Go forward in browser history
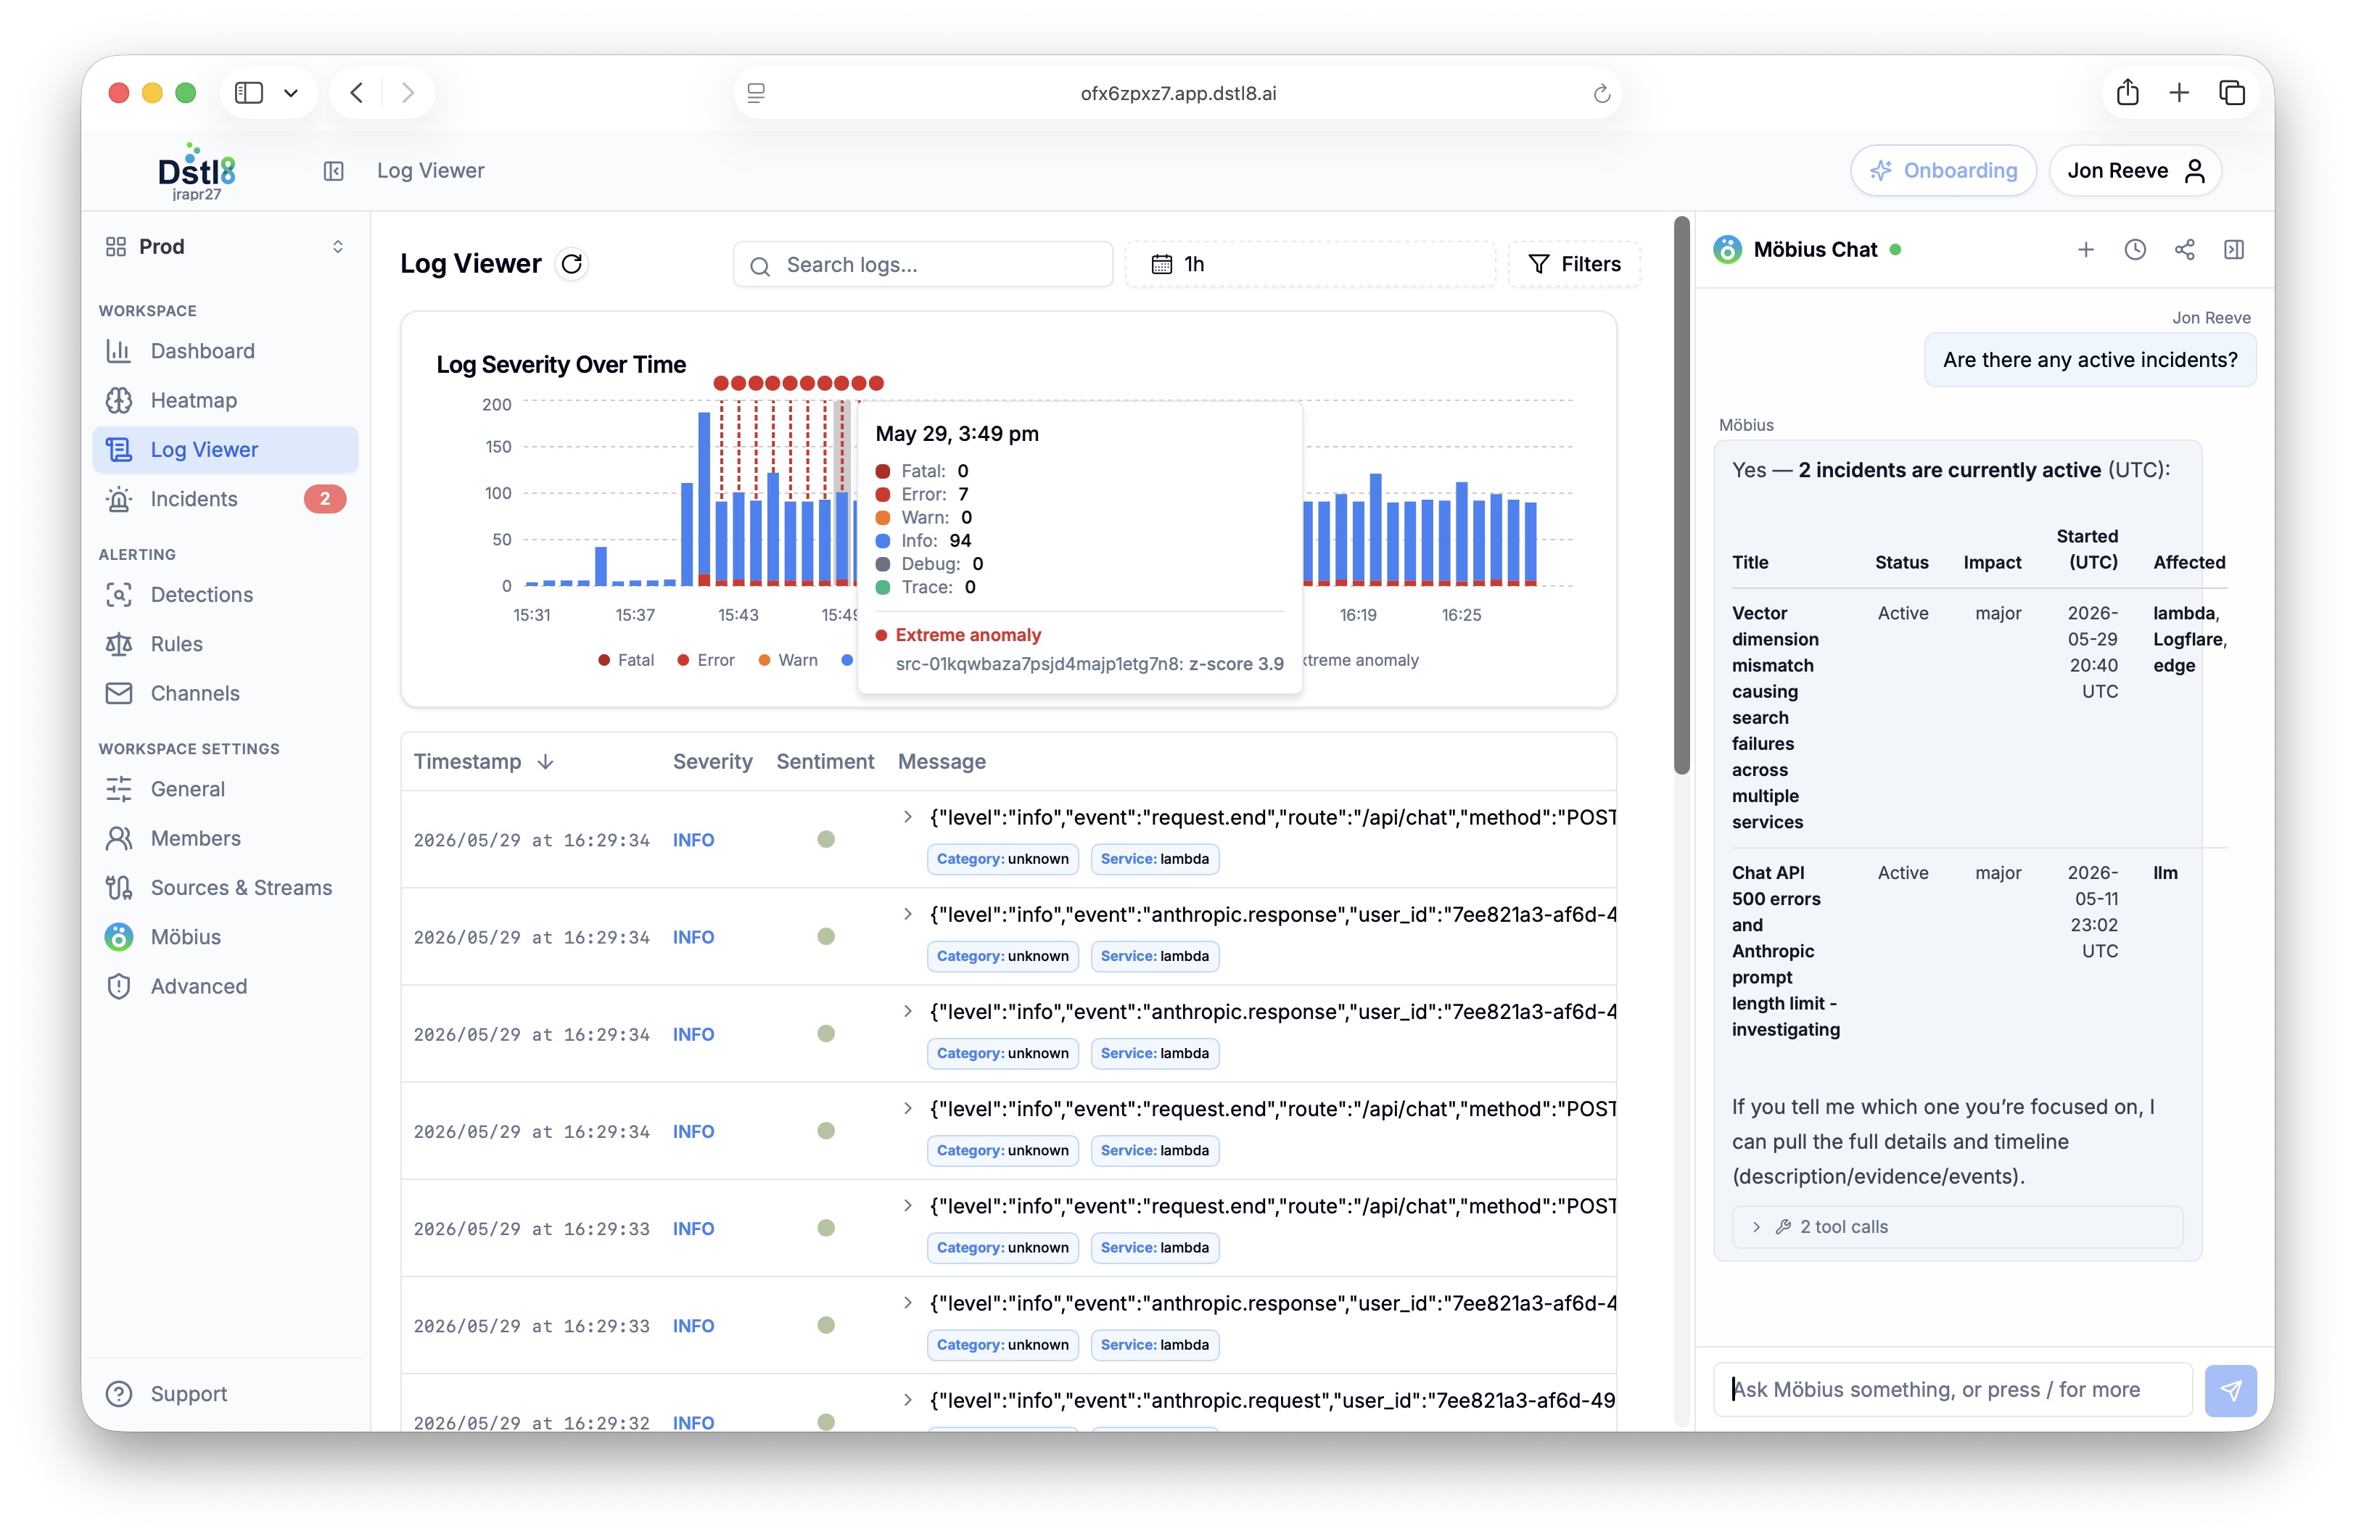Screen dimensions: 2356x1539 408,93
